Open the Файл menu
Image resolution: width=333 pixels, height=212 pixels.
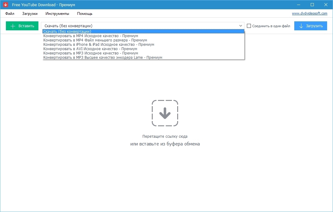[x=10, y=14]
